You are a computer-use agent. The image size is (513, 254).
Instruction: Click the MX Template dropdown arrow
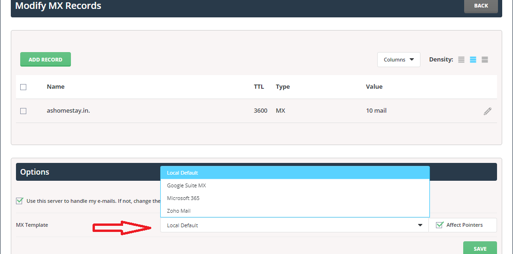click(x=420, y=225)
